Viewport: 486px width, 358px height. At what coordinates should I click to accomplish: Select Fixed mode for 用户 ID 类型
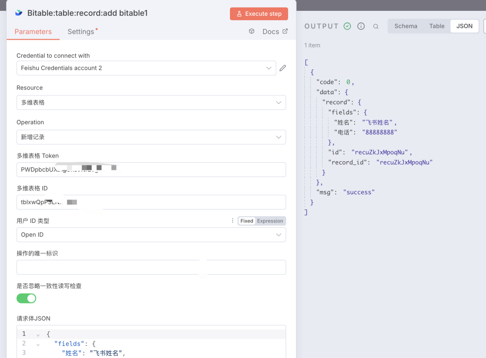(x=247, y=221)
